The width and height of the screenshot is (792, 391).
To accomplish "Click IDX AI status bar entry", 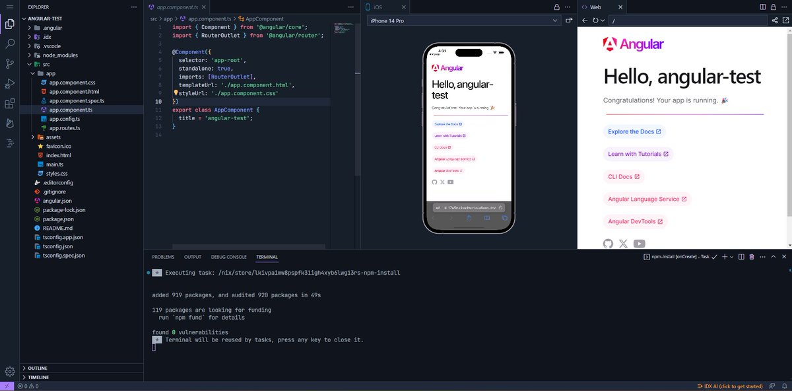I will pos(730,386).
